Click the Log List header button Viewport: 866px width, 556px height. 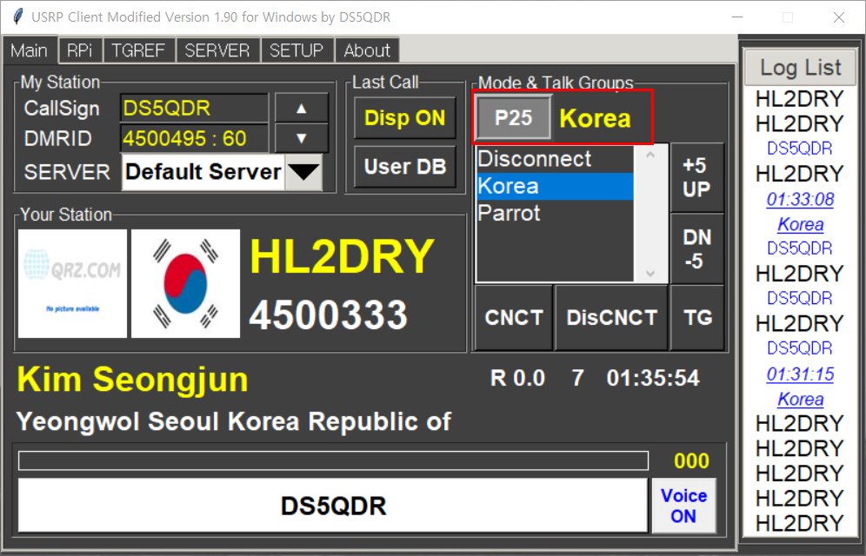(800, 67)
